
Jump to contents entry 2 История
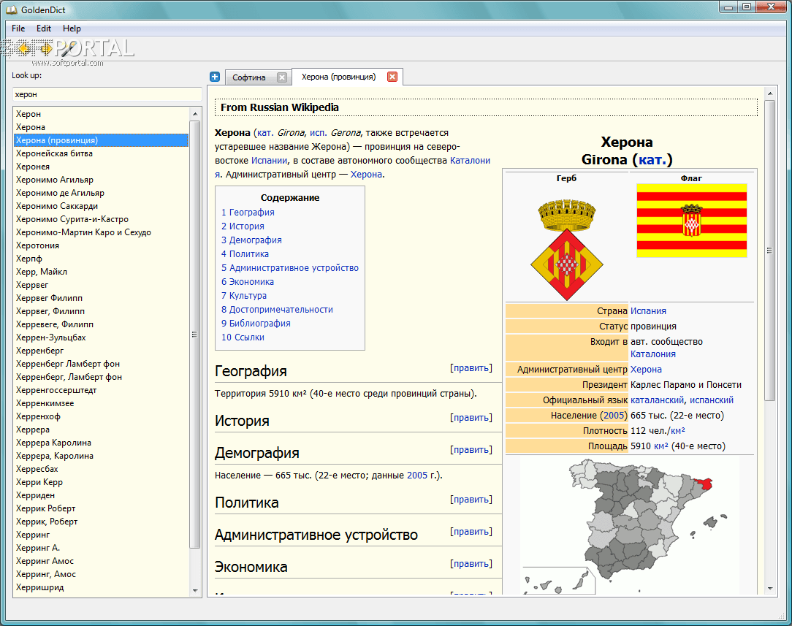pos(243,226)
